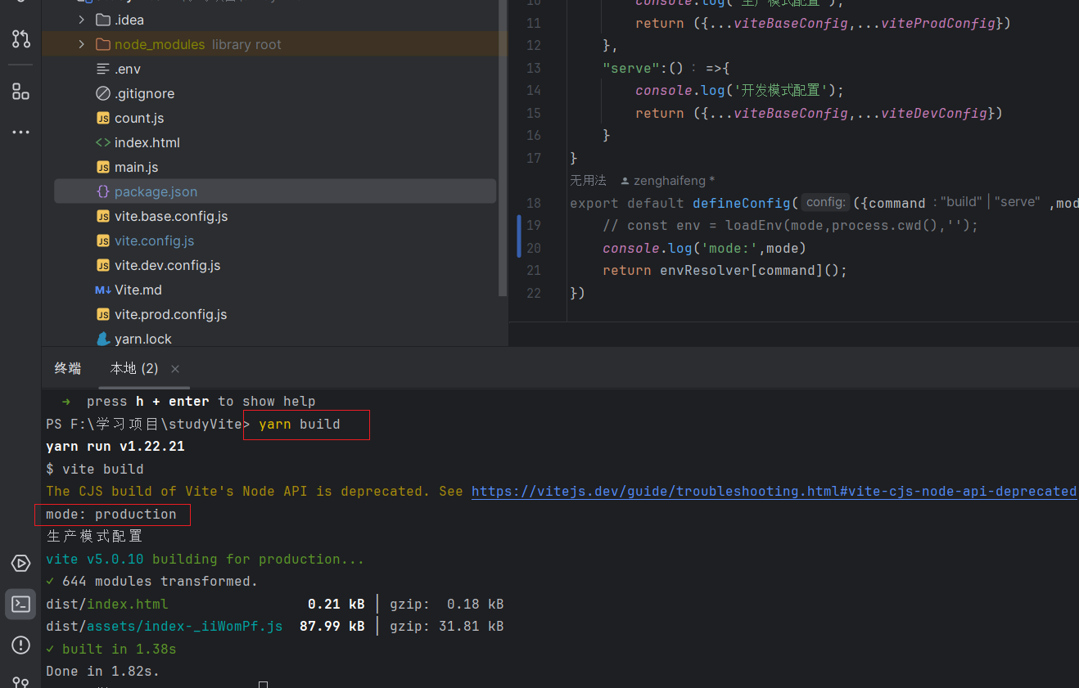Click the defineConfig call in editor

742,202
